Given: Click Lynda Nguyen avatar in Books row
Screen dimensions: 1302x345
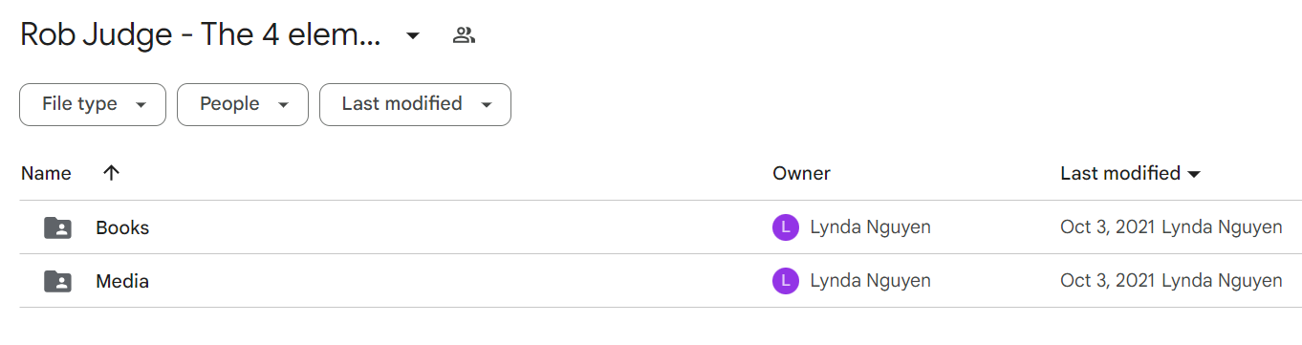Looking at the screenshot, I should tap(785, 227).
